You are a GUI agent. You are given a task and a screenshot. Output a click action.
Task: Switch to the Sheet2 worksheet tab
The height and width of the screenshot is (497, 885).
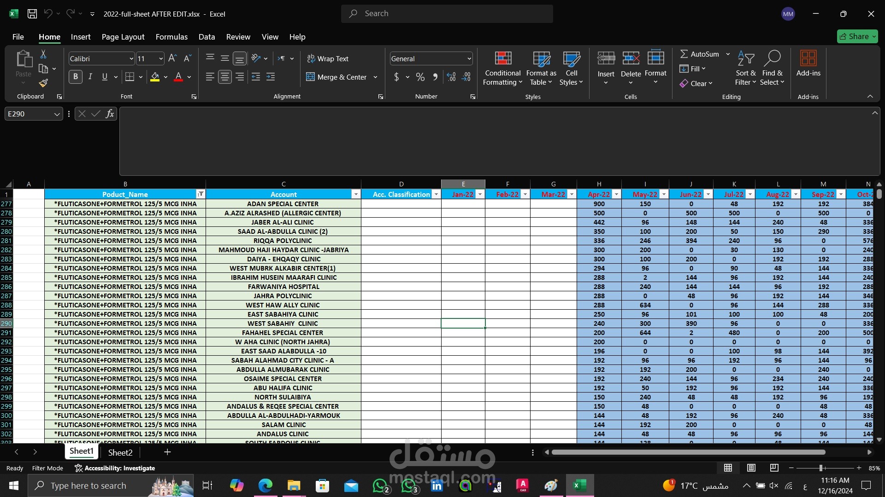pos(120,452)
